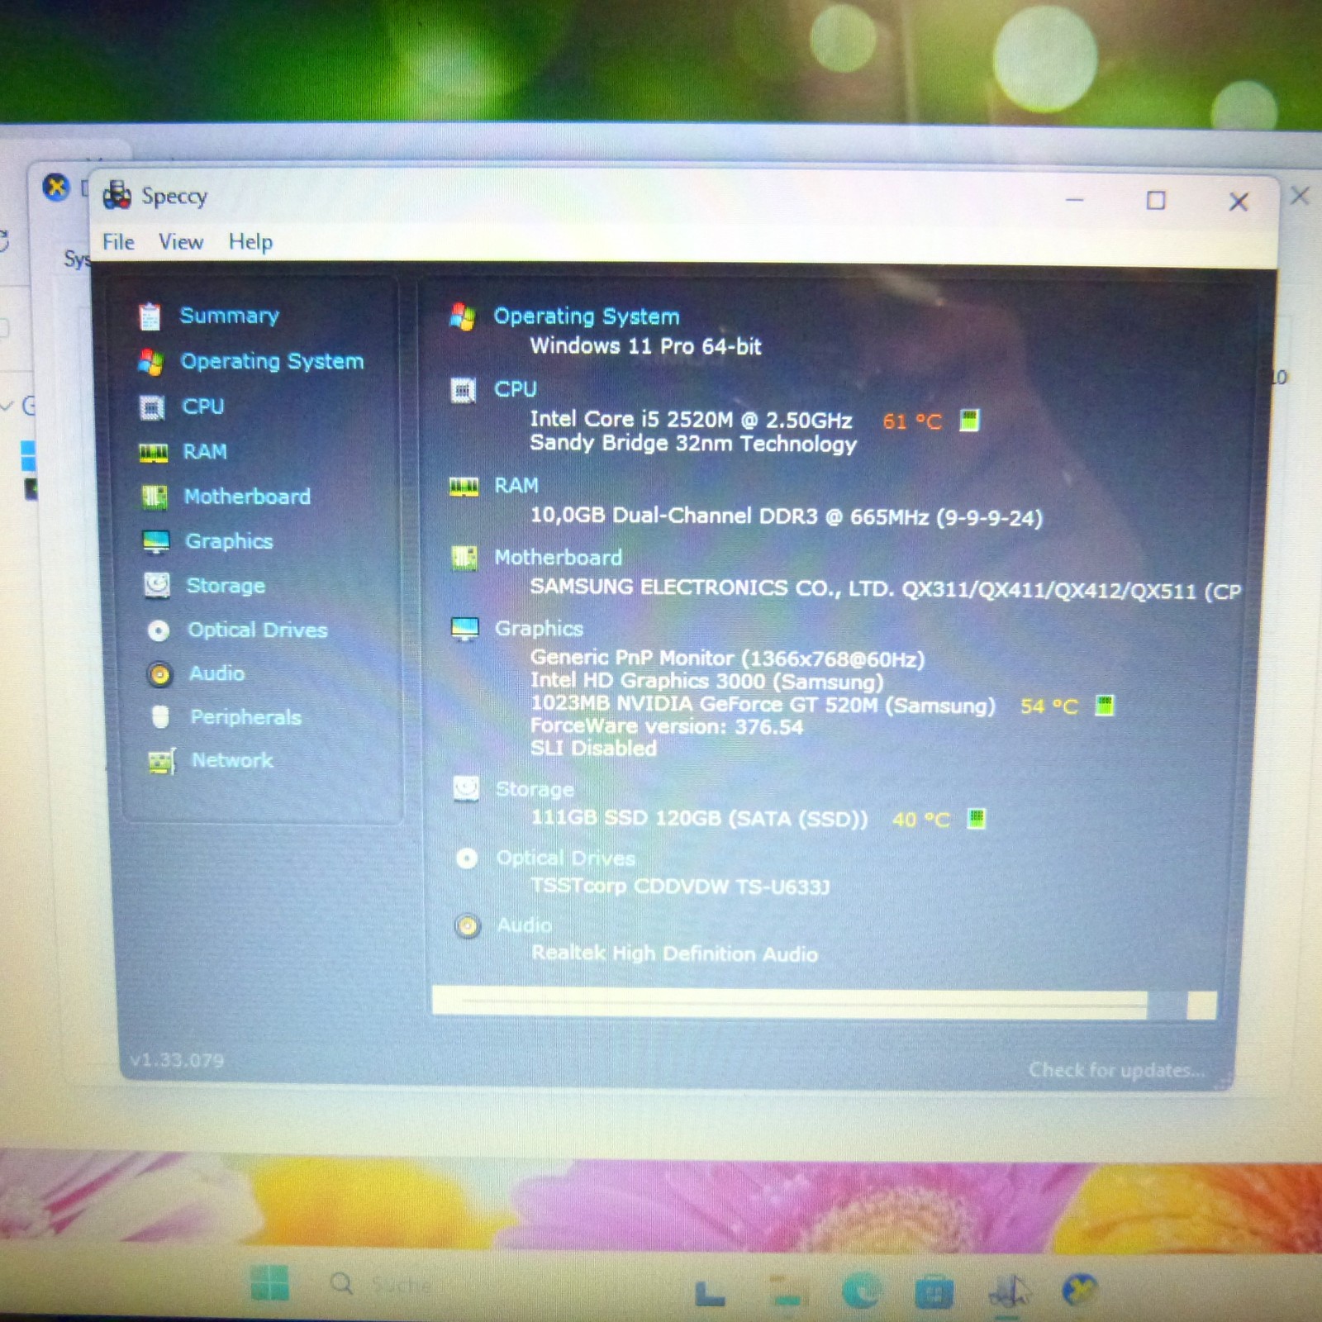Open Windows Start button on taskbar
The height and width of the screenshot is (1322, 1322).
(x=269, y=1283)
